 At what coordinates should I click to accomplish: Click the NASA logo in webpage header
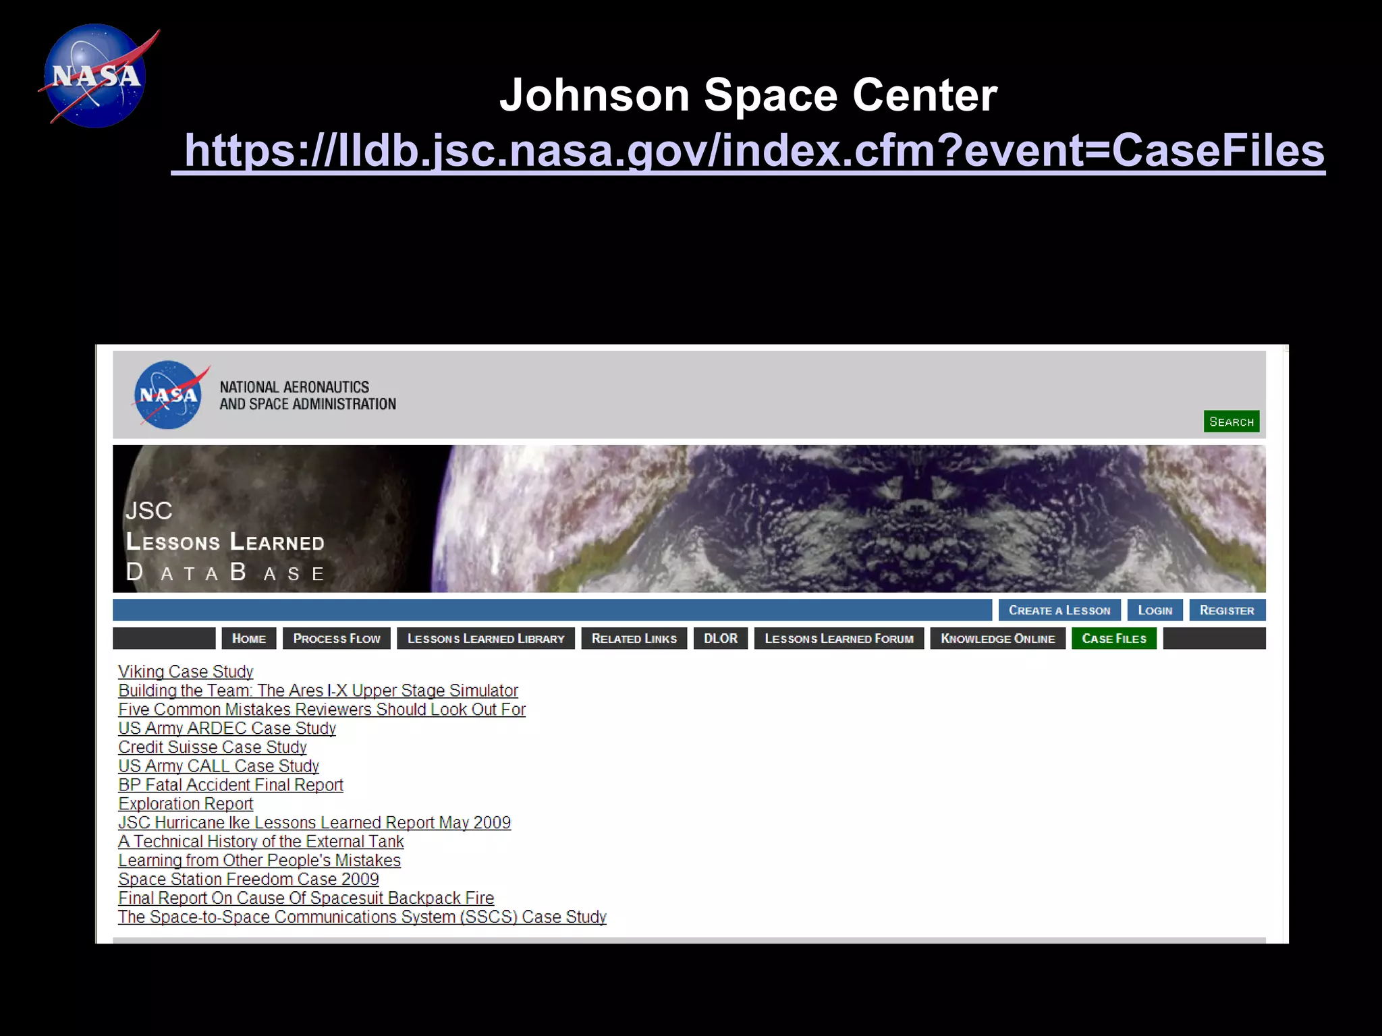[171, 395]
